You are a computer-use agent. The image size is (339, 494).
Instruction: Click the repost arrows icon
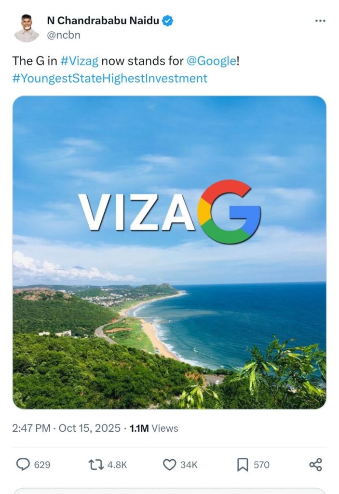(x=96, y=465)
